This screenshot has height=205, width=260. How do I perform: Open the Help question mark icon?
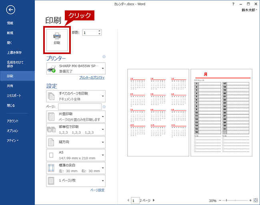pos(233,3)
